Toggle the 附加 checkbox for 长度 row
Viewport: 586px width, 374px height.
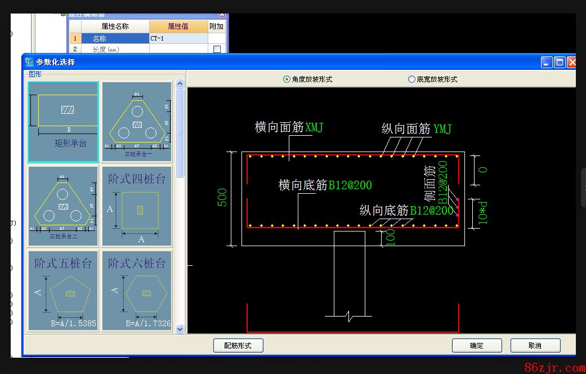[217, 50]
